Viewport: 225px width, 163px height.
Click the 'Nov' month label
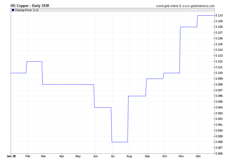[181, 156]
